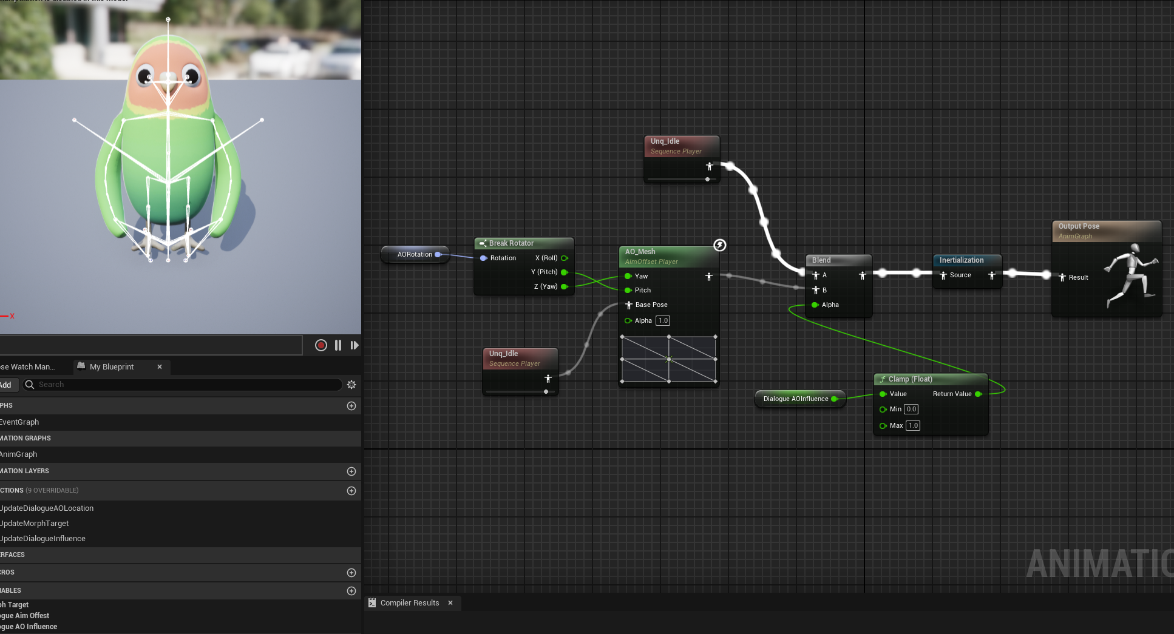1174x634 pixels.
Task: Pause the animation preview
Action: (338, 345)
